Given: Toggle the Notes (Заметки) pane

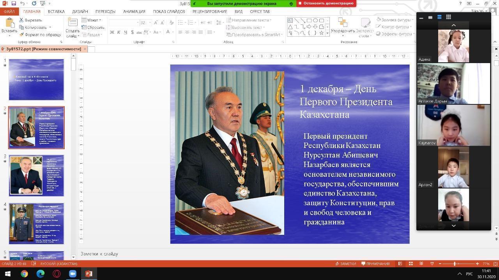Looking at the screenshot, I should [345, 264].
